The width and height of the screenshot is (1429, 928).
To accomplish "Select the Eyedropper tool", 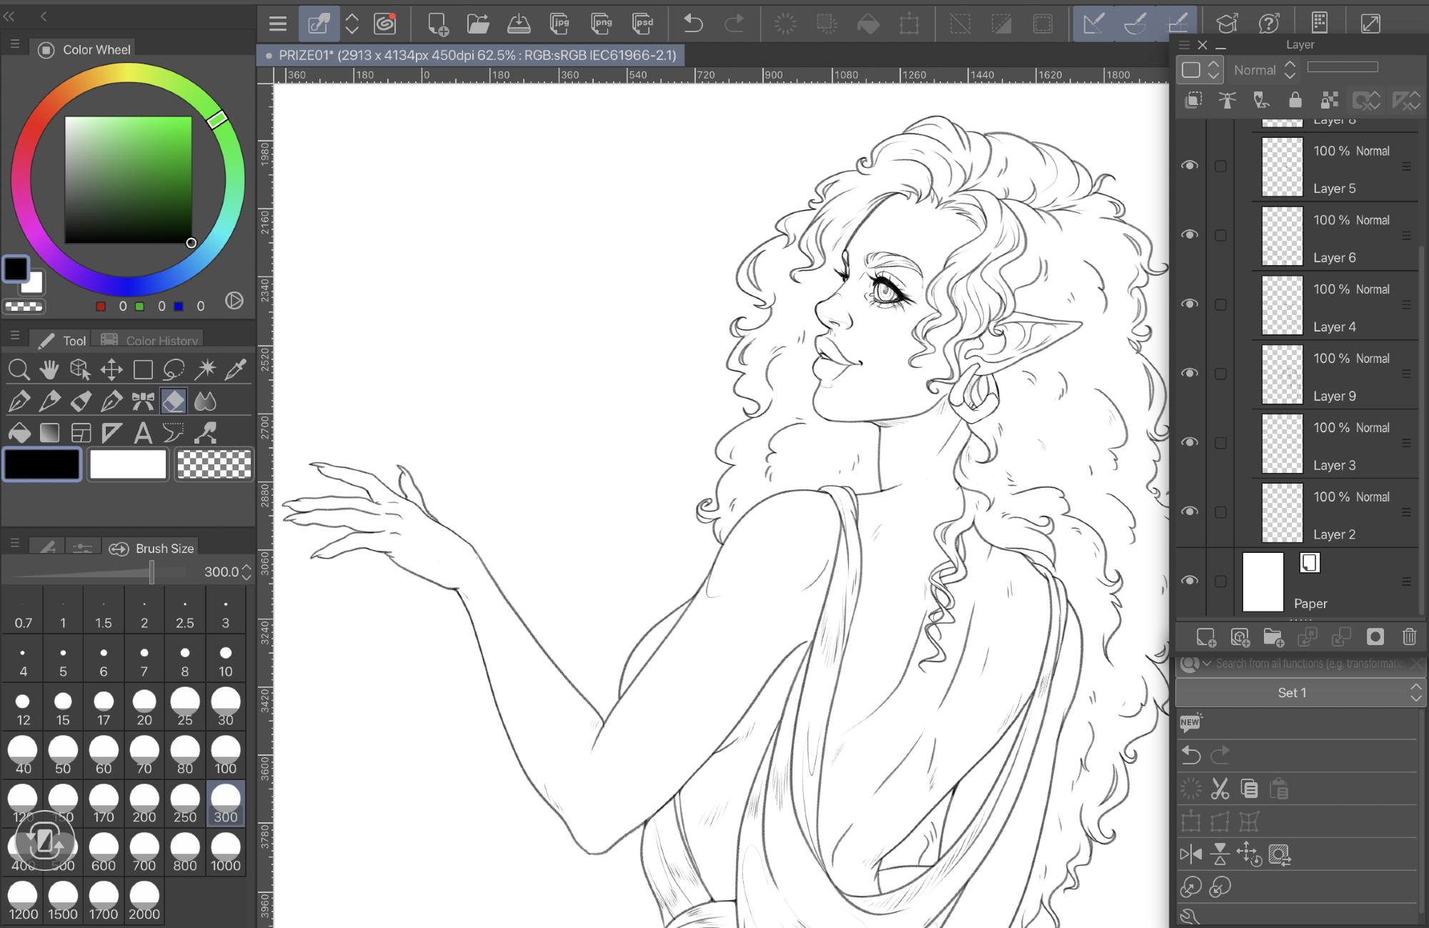I will pos(235,369).
